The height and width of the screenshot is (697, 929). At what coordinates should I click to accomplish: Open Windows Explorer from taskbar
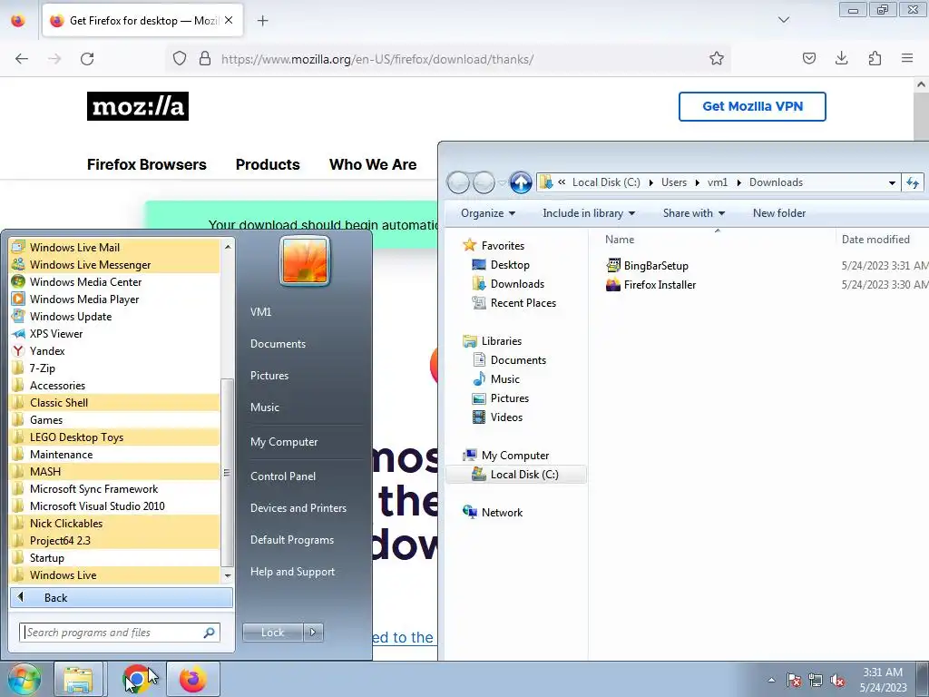[x=78, y=679]
